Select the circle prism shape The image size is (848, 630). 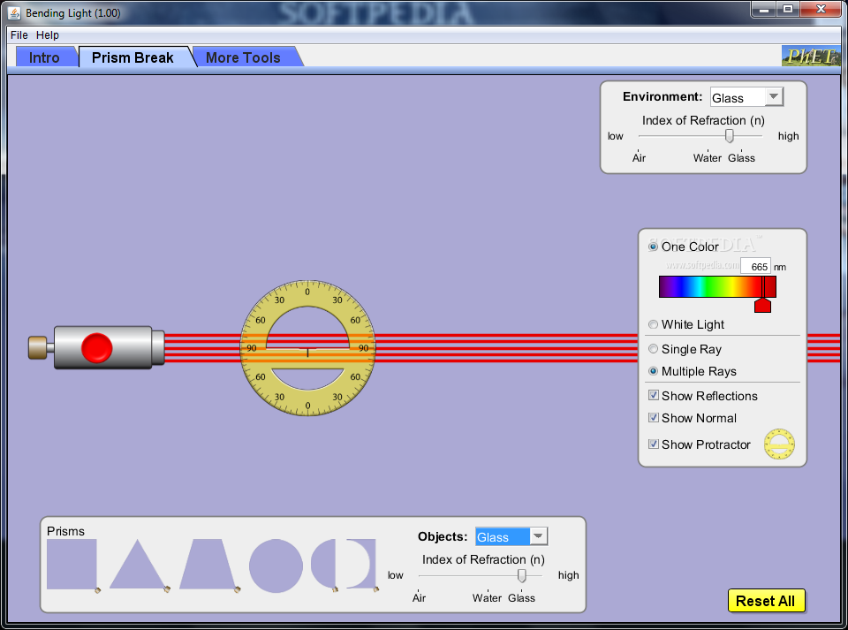pyautogui.click(x=276, y=565)
